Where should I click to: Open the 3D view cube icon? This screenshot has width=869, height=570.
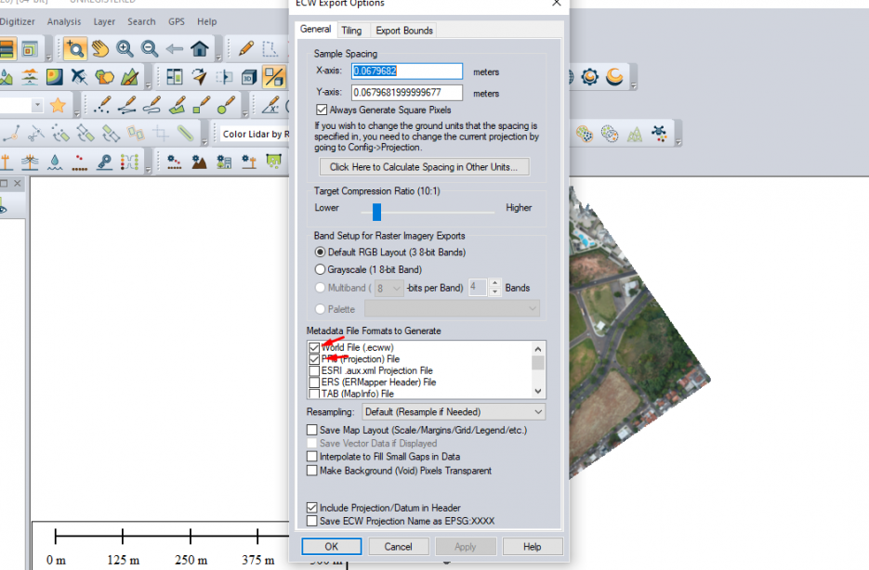point(249,77)
